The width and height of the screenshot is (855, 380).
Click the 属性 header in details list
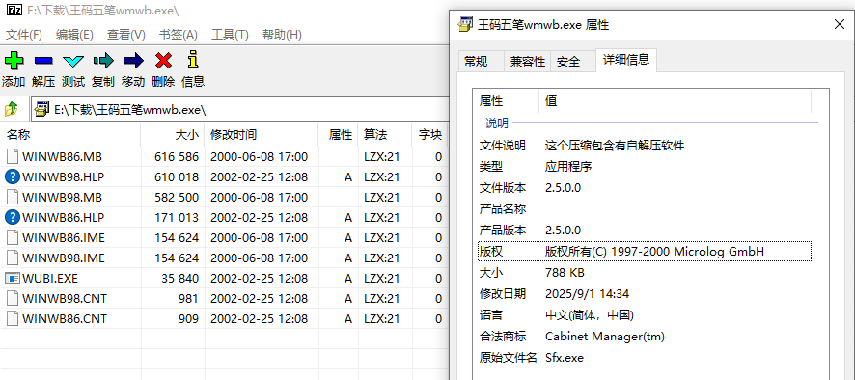(506, 101)
